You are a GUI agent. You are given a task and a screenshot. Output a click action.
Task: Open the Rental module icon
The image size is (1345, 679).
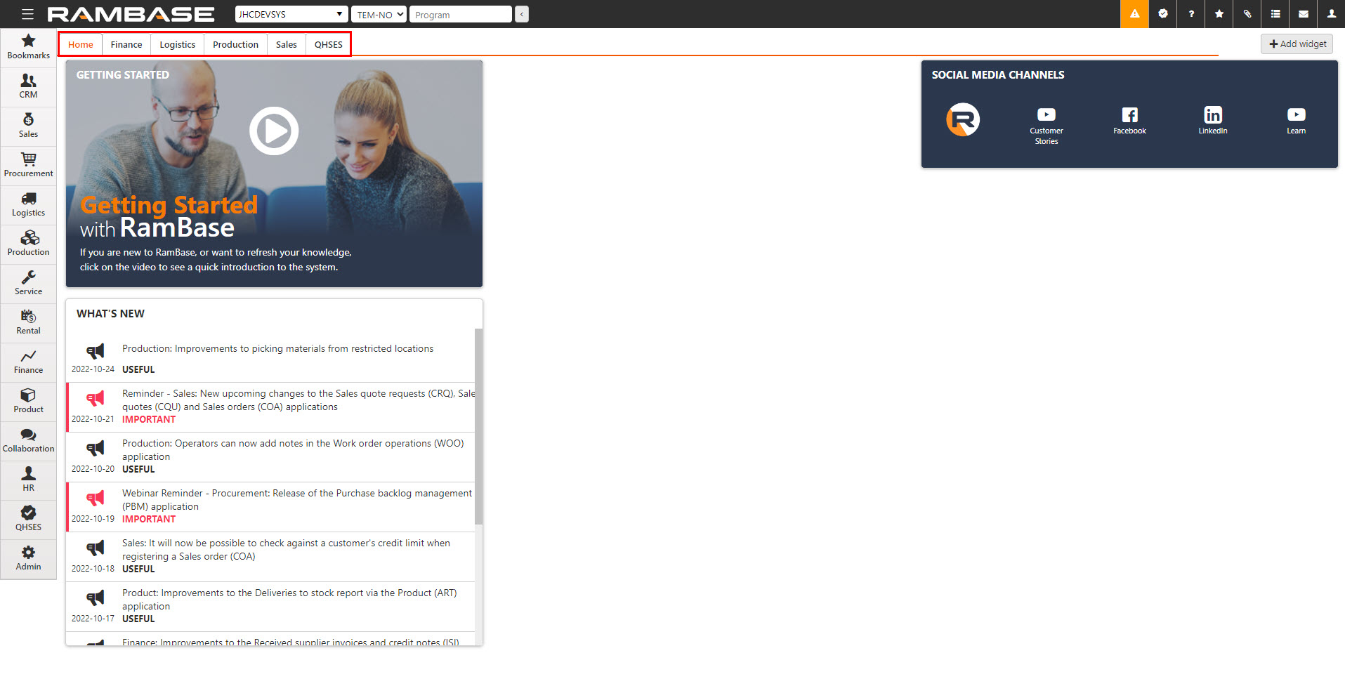coord(28,322)
